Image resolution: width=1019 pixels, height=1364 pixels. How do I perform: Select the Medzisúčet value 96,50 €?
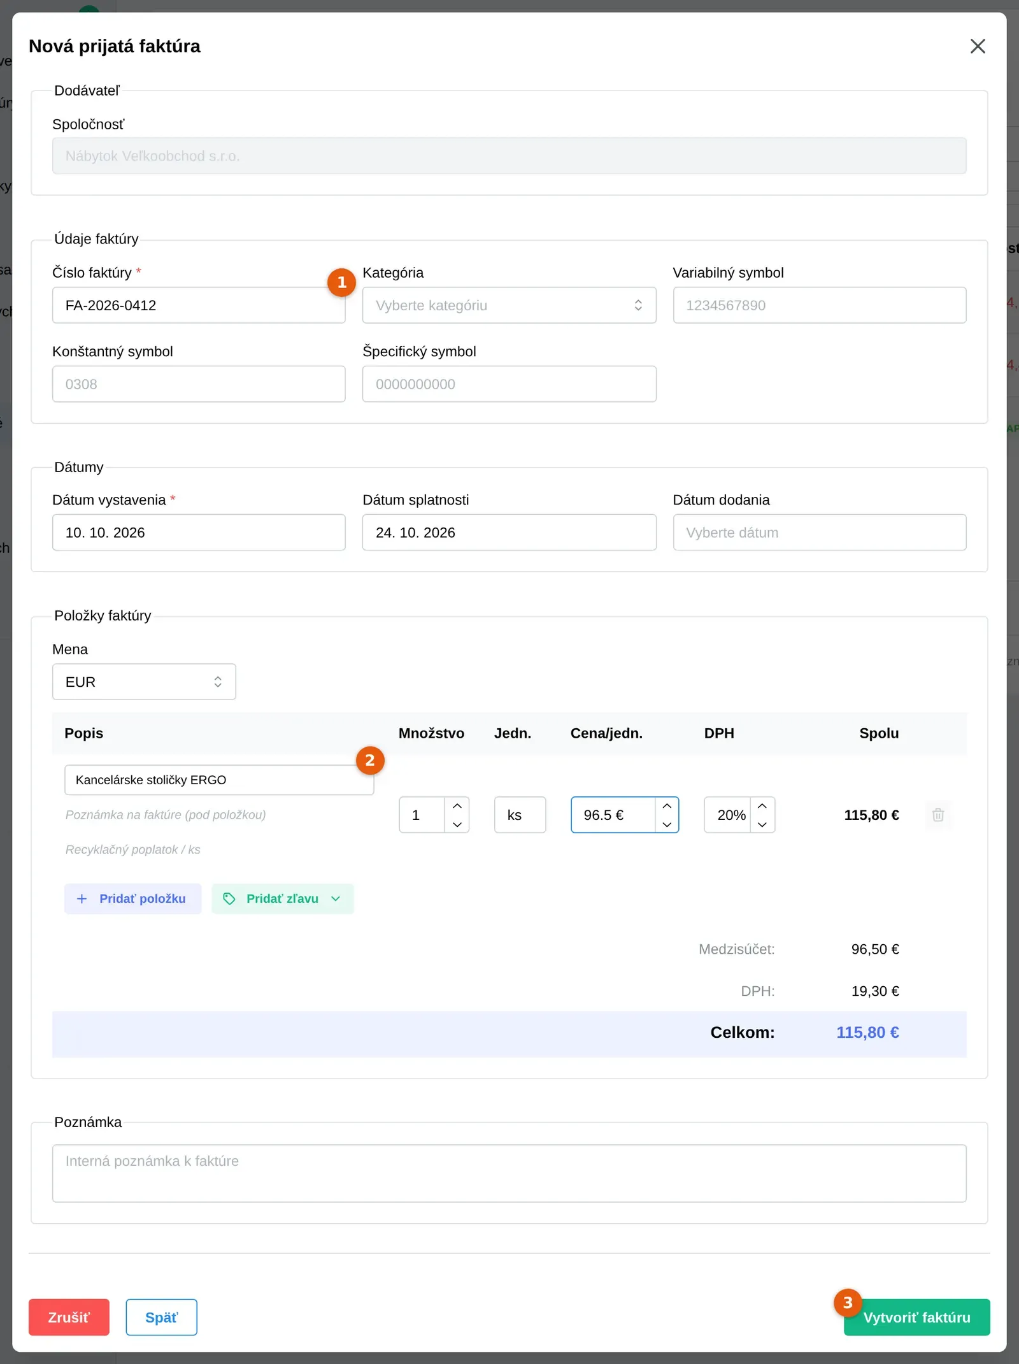pos(875,949)
